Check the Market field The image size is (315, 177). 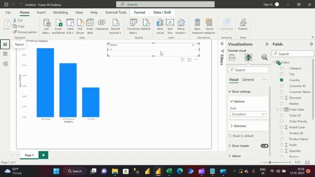(282, 104)
